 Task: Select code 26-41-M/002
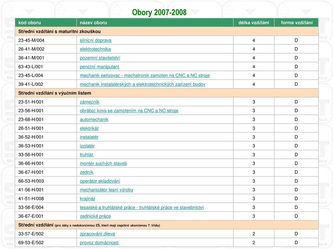tap(31, 49)
